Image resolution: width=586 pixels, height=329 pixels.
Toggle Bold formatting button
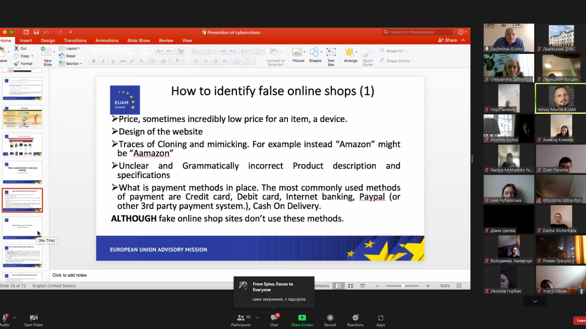pyautogui.click(x=94, y=61)
